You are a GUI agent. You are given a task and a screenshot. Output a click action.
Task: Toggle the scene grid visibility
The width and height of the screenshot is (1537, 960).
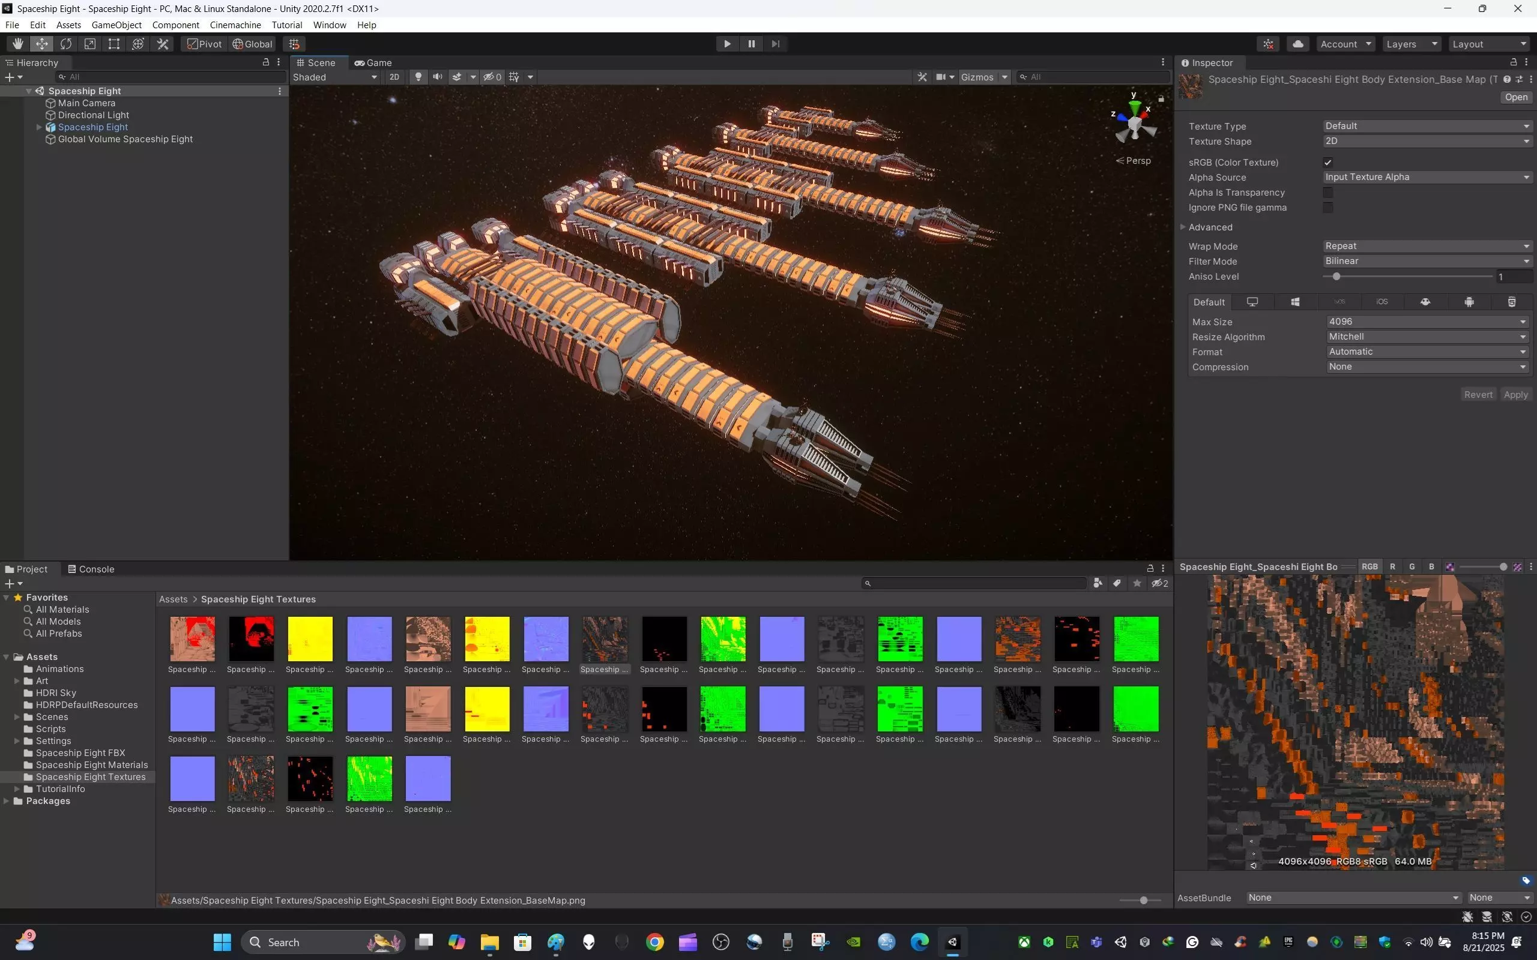coord(515,77)
